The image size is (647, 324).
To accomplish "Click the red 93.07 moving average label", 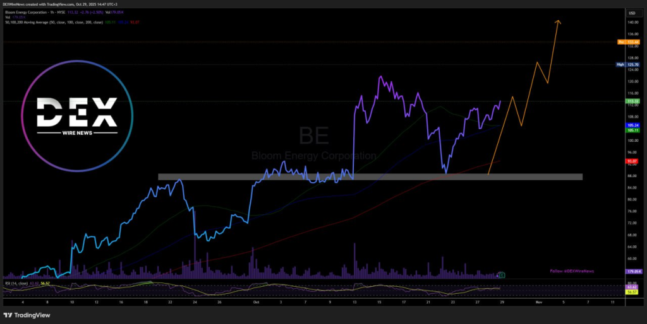I will [x=632, y=161].
